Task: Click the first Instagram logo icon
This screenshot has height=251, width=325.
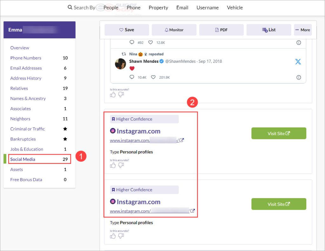Action: 113,131
